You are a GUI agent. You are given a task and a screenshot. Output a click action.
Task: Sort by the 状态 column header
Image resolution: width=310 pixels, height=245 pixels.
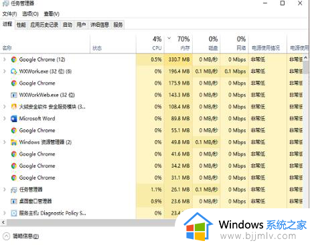[x=113, y=44]
